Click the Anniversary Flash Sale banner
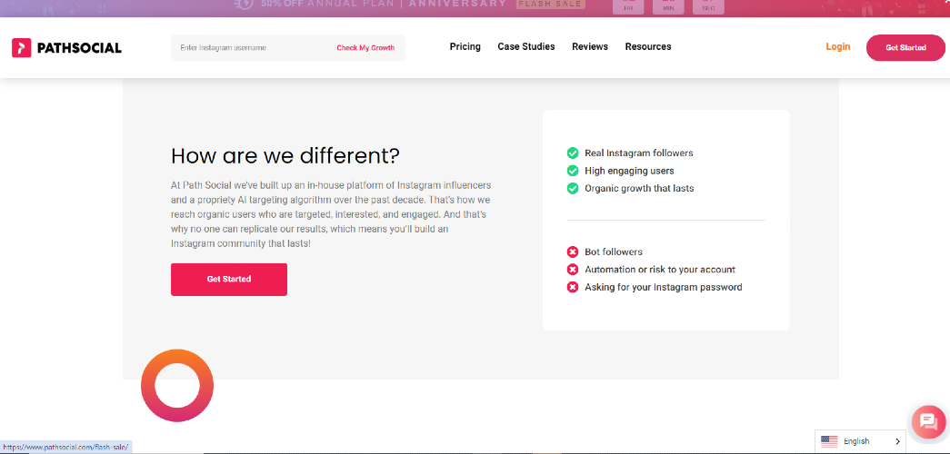950x454 pixels. [x=475, y=8]
